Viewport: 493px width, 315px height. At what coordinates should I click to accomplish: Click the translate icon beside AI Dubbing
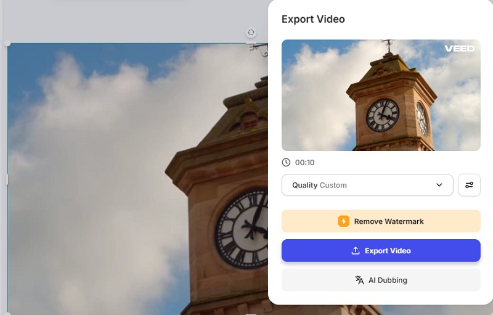[x=359, y=280]
